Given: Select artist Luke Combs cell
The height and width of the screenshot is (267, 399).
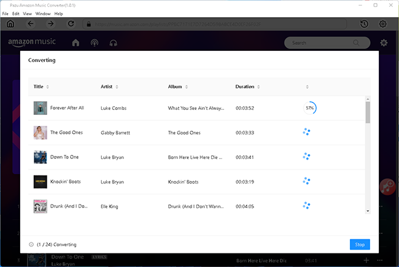Looking at the screenshot, I should pyautogui.click(x=114, y=108).
